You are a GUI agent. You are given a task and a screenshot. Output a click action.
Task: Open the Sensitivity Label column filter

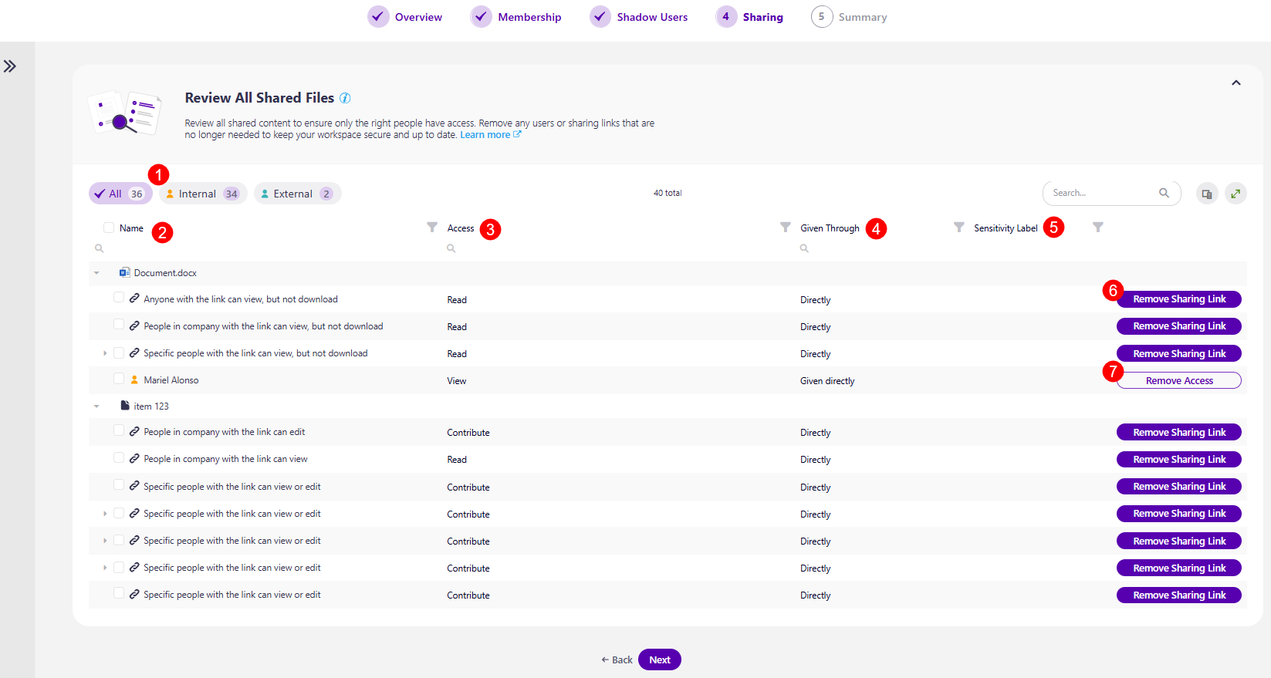click(1097, 228)
